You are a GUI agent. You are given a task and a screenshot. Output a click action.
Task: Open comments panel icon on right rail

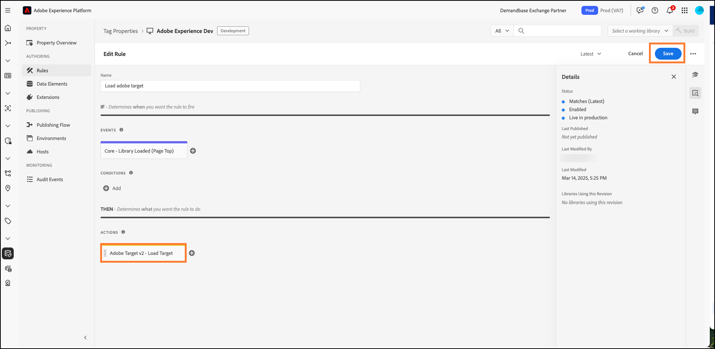click(695, 111)
